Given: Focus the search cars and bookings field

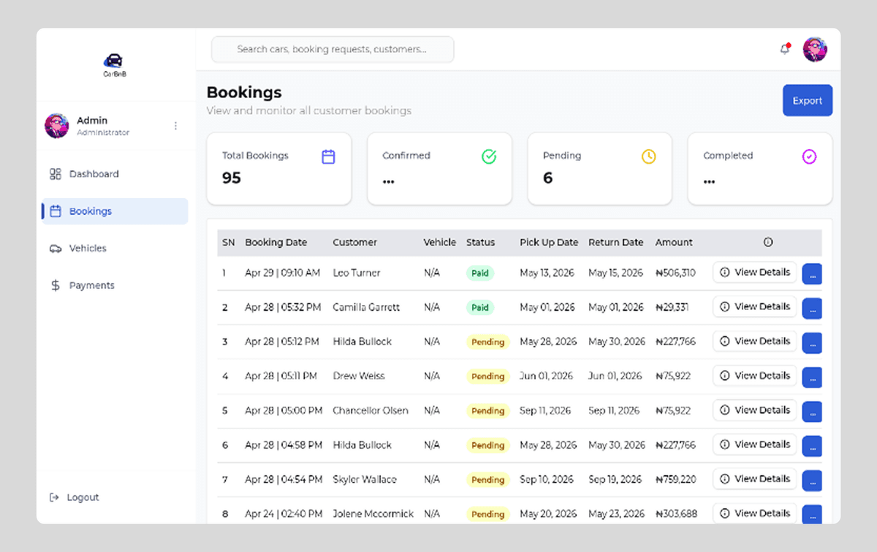Looking at the screenshot, I should pyautogui.click(x=333, y=49).
